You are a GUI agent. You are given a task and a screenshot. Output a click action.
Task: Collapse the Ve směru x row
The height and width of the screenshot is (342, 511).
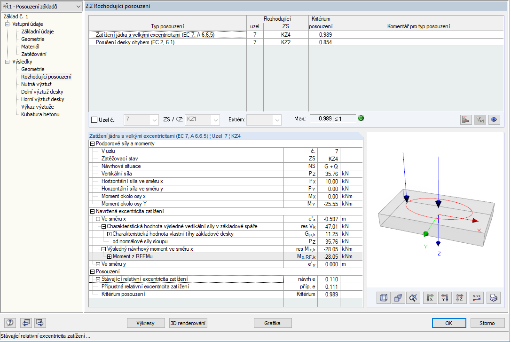click(x=98, y=219)
